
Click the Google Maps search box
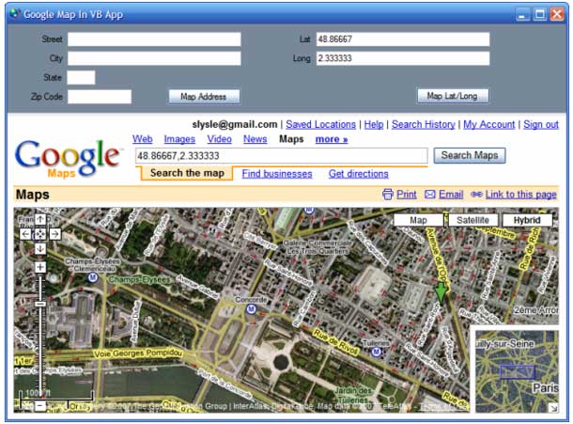click(282, 156)
